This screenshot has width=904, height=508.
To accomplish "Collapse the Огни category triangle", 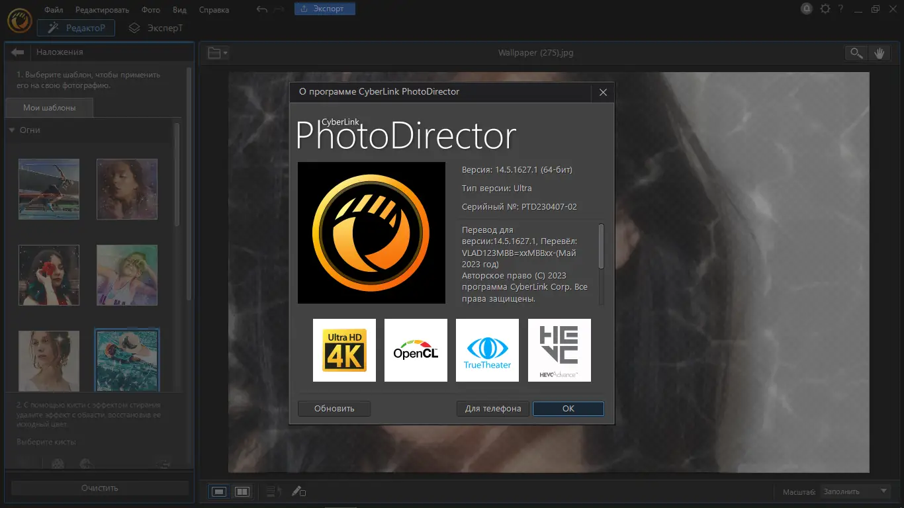I will coord(12,130).
